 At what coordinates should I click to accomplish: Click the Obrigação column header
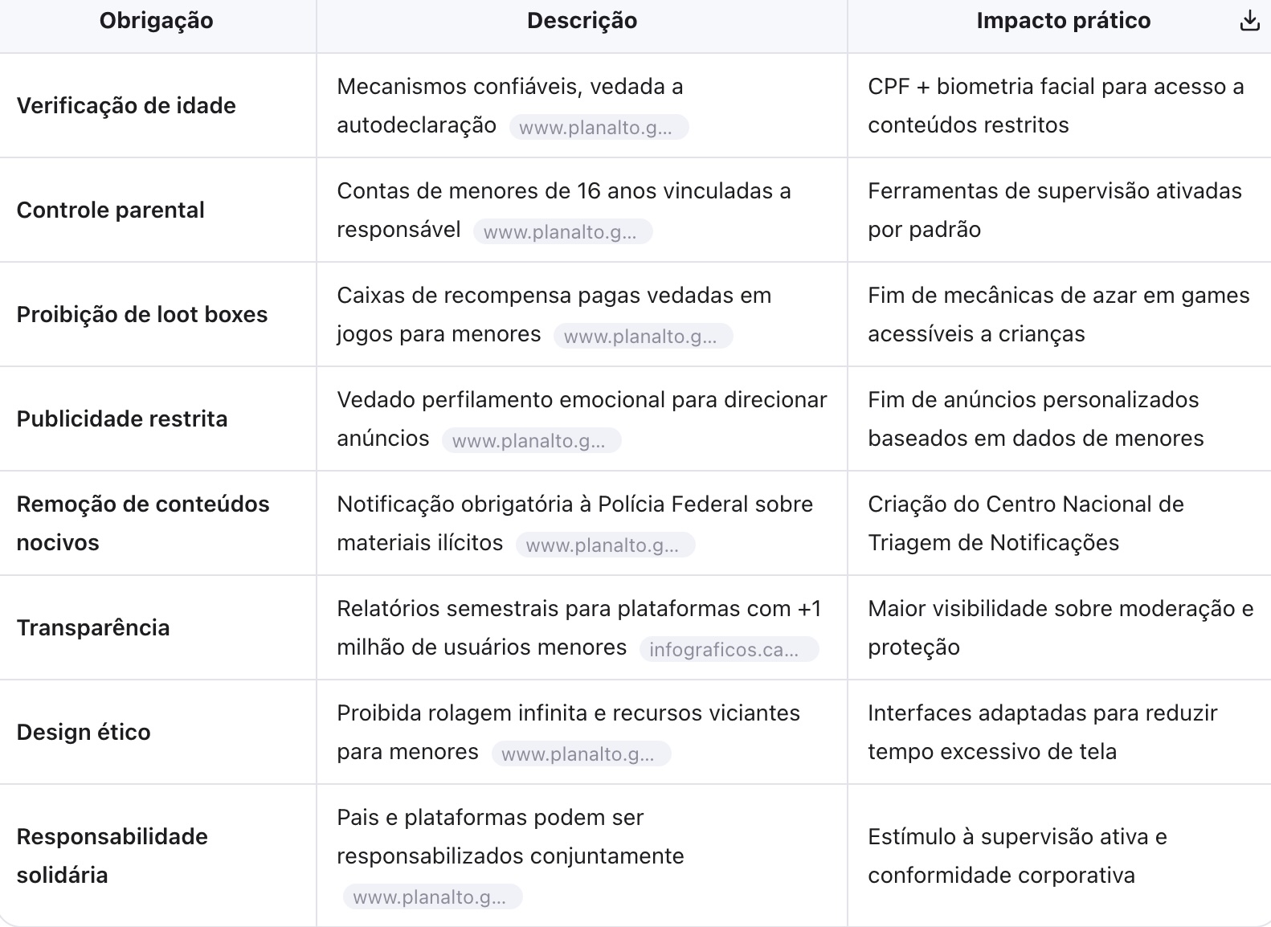click(x=157, y=21)
